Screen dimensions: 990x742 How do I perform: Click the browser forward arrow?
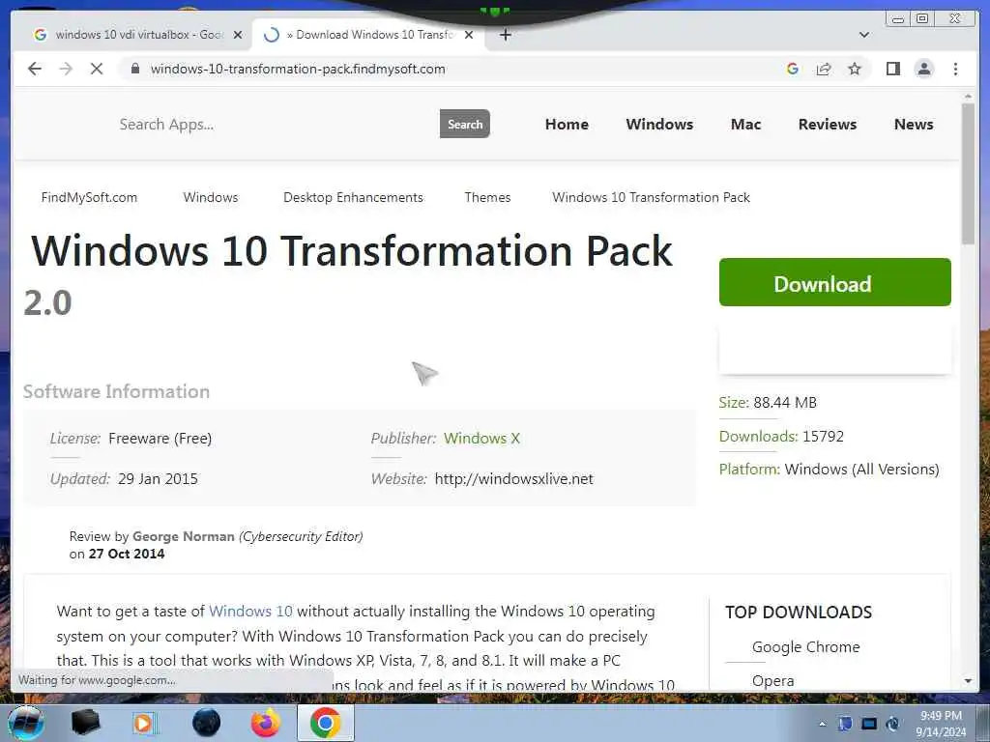coord(66,69)
